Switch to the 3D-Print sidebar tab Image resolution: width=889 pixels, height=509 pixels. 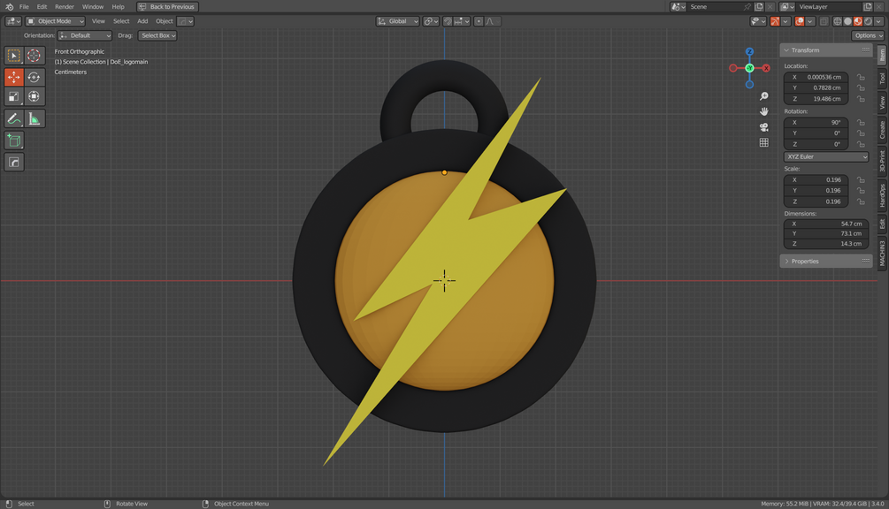point(882,161)
